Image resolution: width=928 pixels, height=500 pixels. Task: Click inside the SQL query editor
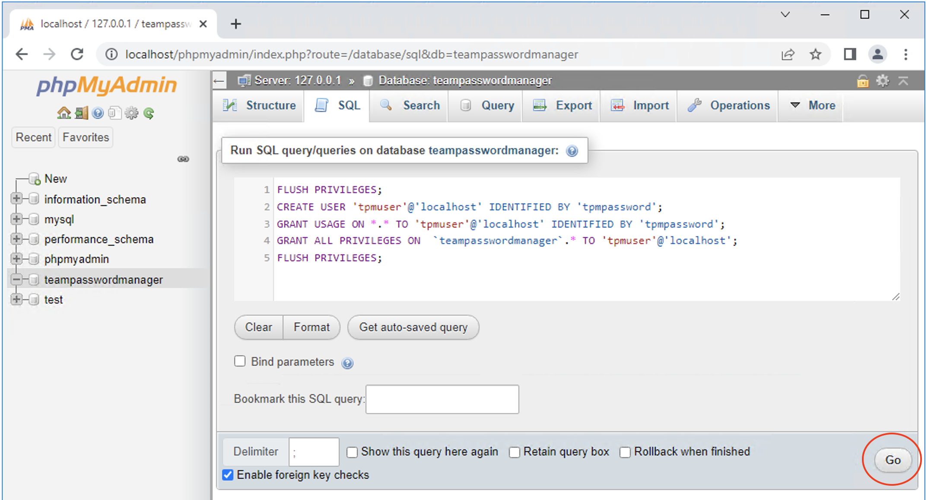click(586, 239)
